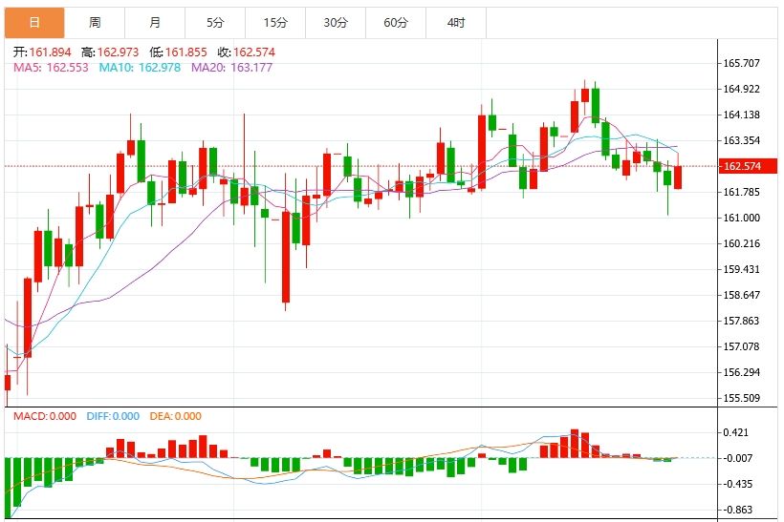Click the MA10: 162.978 indicator label
Screen dimensions: 784x522
[140, 68]
